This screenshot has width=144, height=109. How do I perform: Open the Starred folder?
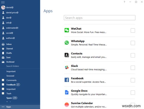pyautogui.click(x=10, y=49)
